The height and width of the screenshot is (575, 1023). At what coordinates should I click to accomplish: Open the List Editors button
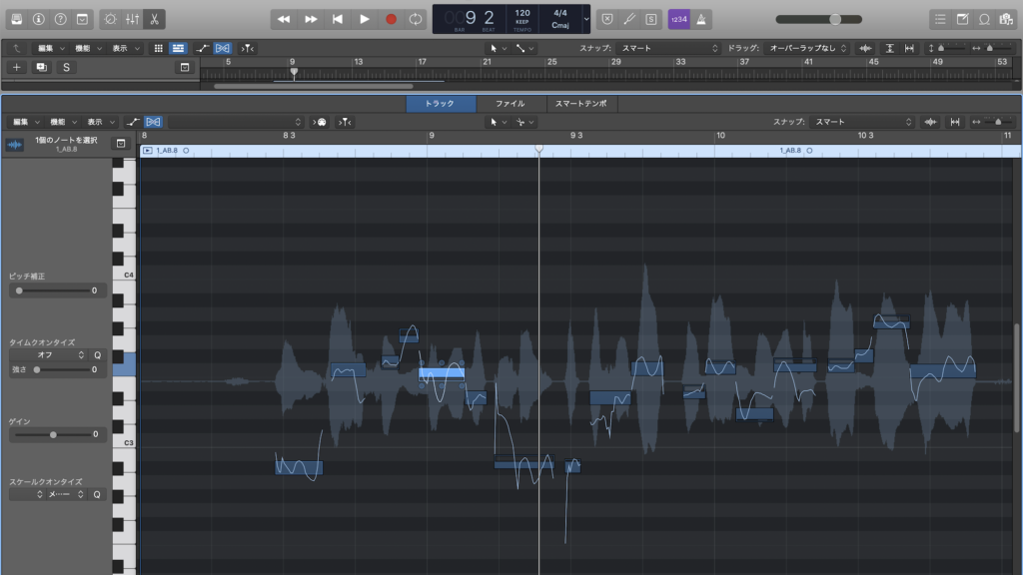pos(940,19)
